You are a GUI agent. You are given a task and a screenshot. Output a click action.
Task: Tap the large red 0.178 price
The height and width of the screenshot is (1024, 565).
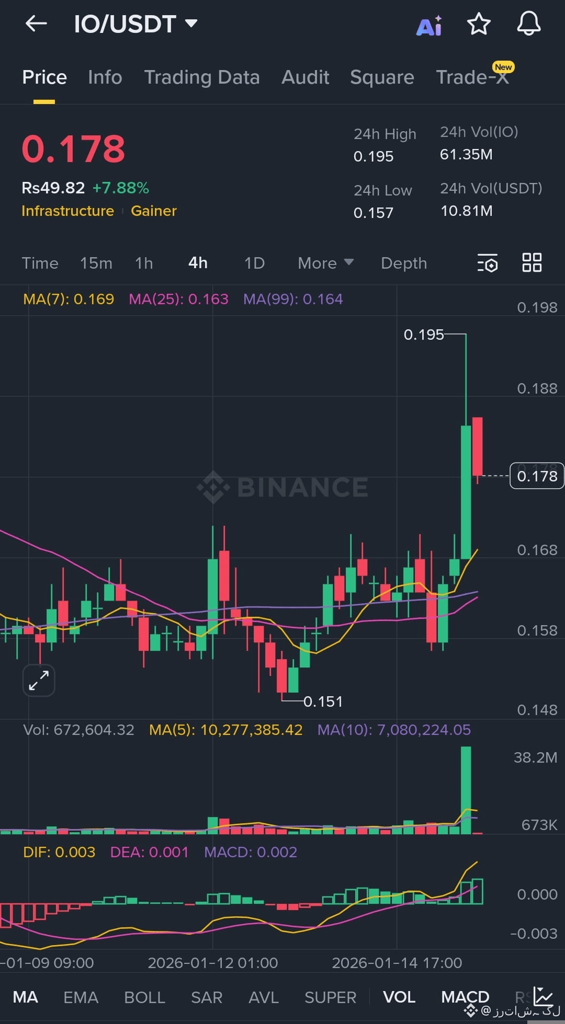pos(73,149)
